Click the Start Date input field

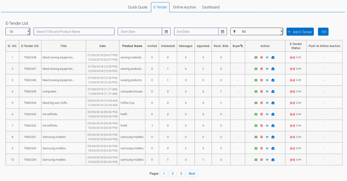click(140, 32)
